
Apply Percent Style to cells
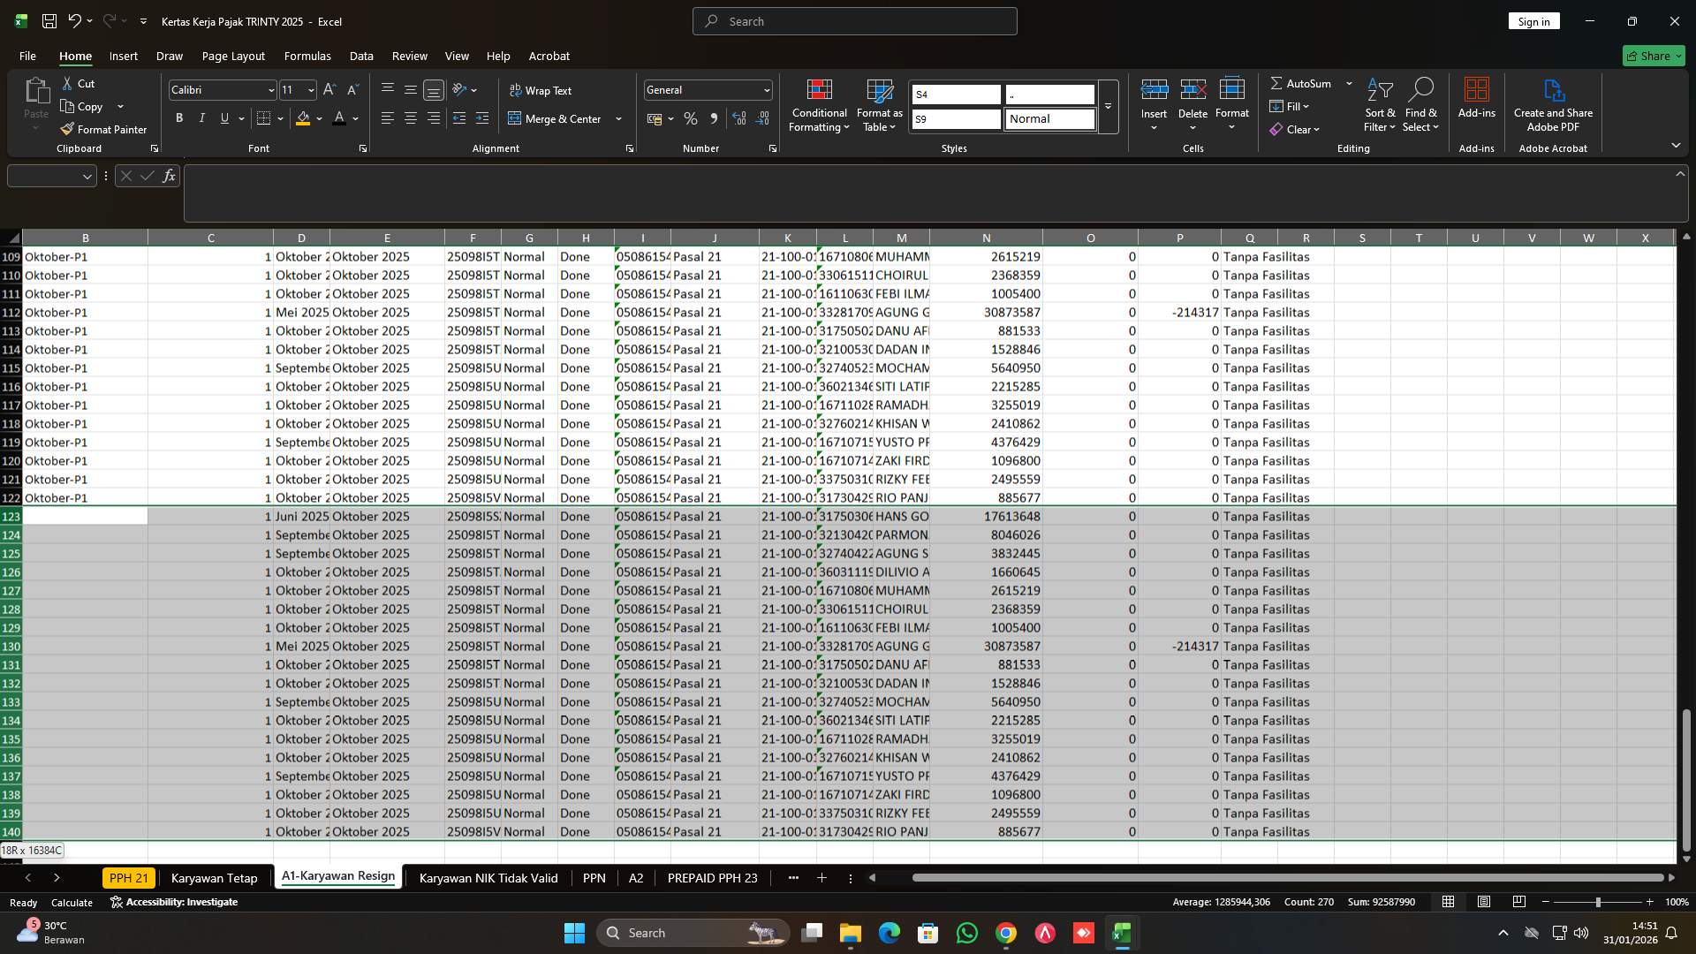(691, 117)
